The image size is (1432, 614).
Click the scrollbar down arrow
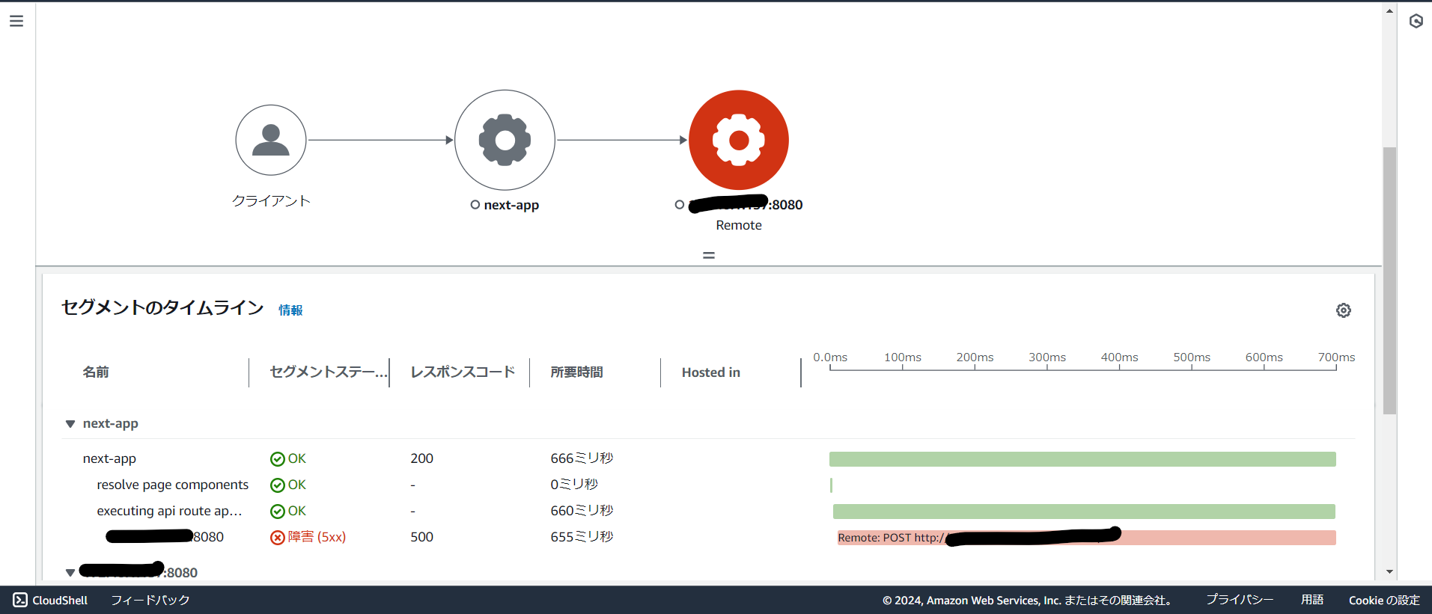click(1389, 572)
